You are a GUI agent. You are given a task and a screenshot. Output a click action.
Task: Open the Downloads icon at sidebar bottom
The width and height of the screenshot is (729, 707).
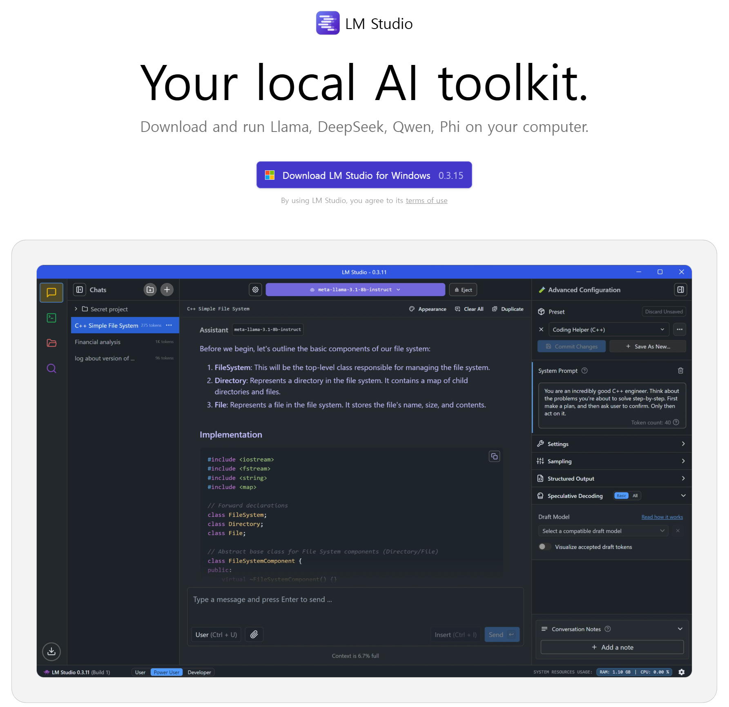tap(51, 651)
